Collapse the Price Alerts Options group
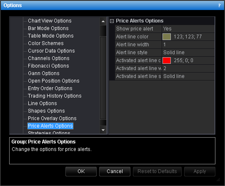The height and width of the screenshot is (186, 225). (112, 21)
